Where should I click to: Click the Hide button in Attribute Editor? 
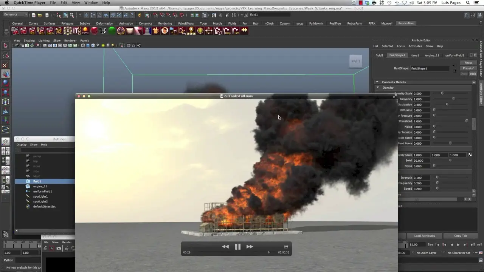tap(473, 74)
